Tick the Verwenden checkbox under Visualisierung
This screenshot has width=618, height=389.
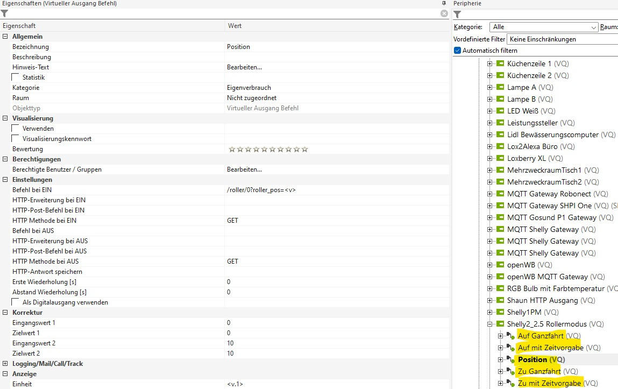pos(15,129)
